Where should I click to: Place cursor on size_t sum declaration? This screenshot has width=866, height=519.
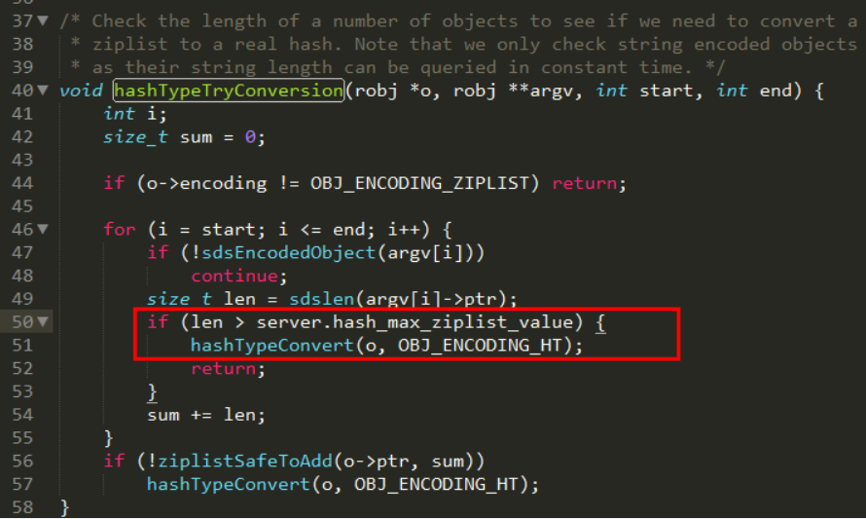coord(184,137)
